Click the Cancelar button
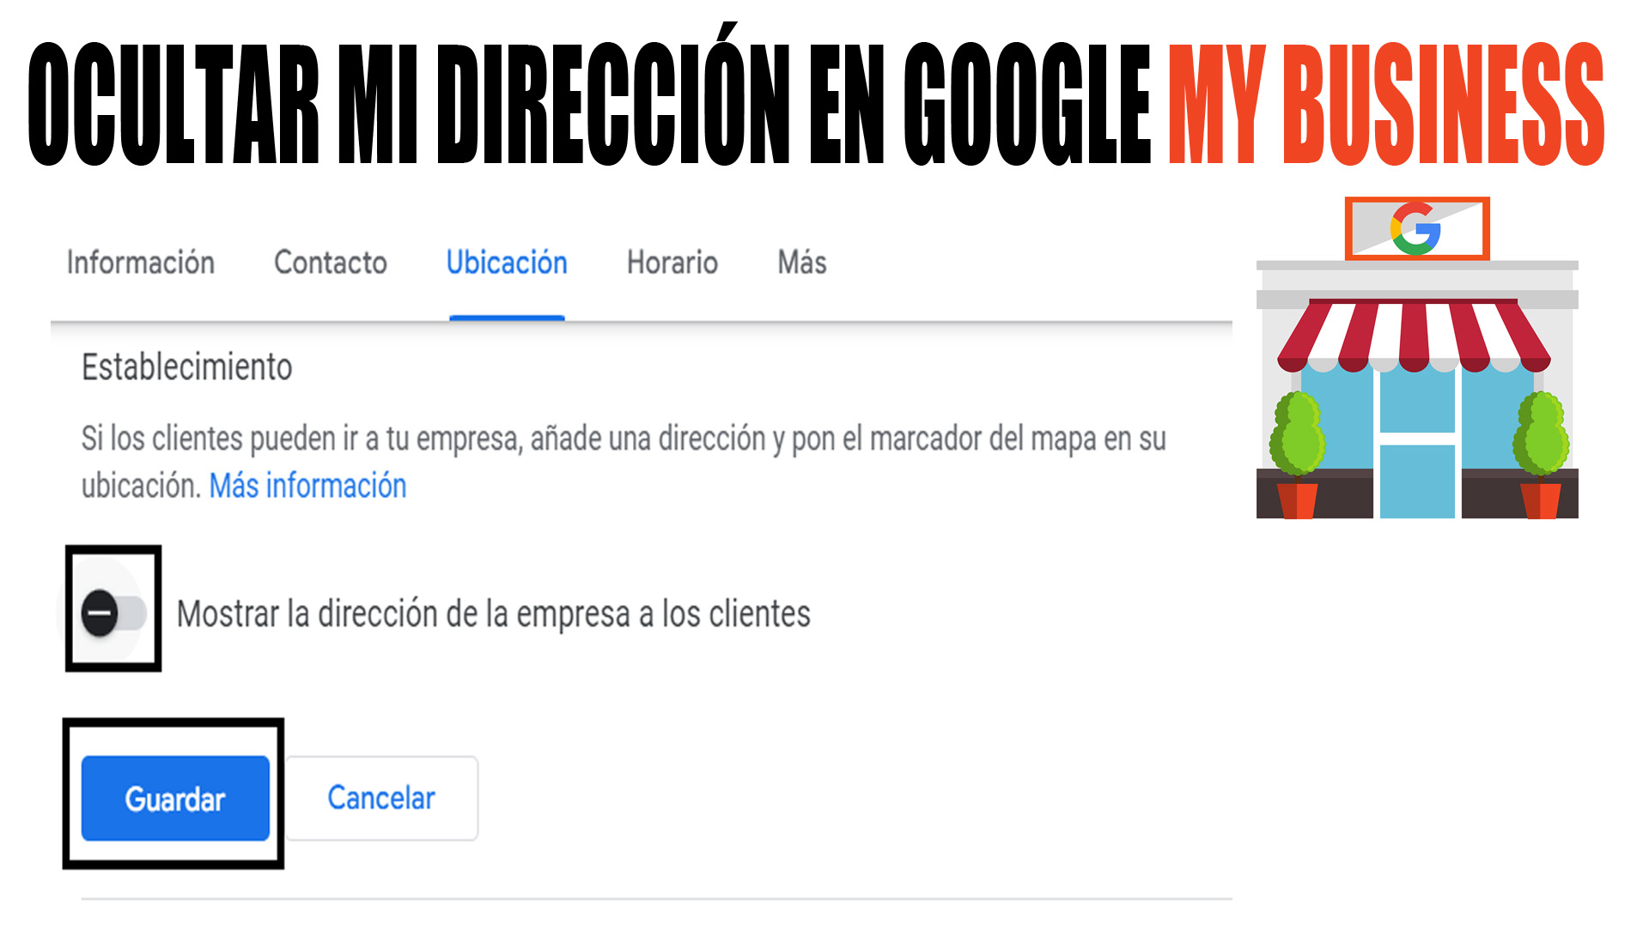1649x927 pixels. (381, 798)
